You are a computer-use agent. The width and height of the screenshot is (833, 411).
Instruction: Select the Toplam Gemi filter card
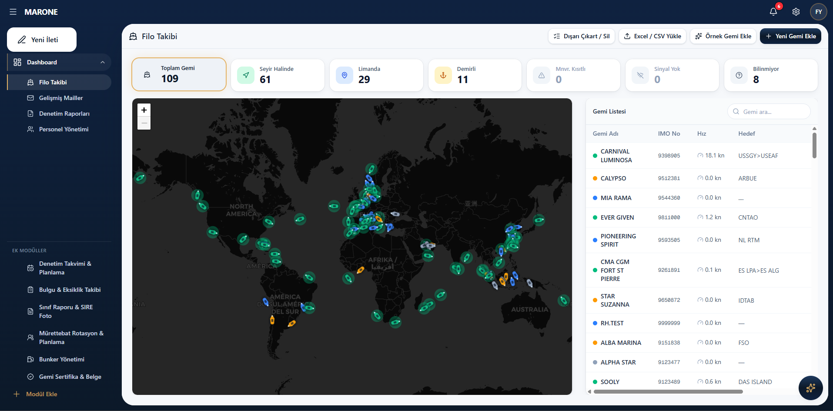click(x=179, y=74)
